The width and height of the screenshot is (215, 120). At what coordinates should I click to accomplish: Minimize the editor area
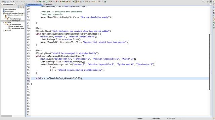point(208,4)
